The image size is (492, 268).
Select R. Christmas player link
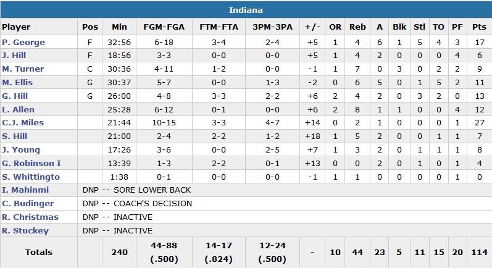point(30,217)
